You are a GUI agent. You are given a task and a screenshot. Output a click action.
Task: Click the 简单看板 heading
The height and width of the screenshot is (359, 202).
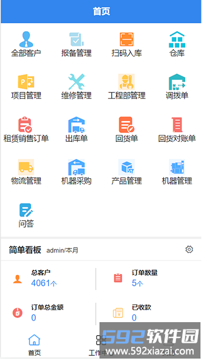[x=25, y=249]
